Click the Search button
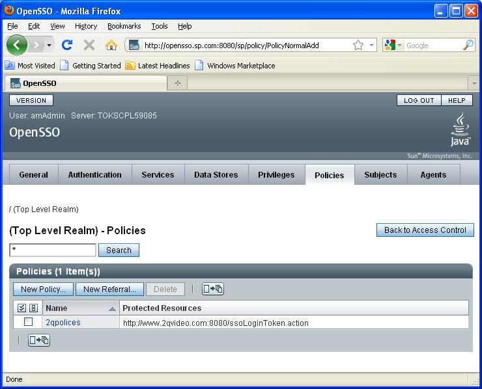 pos(119,250)
